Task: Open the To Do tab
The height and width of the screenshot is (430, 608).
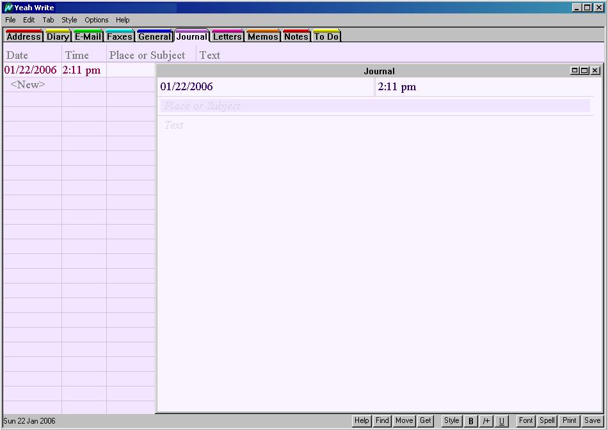Action: [326, 36]
